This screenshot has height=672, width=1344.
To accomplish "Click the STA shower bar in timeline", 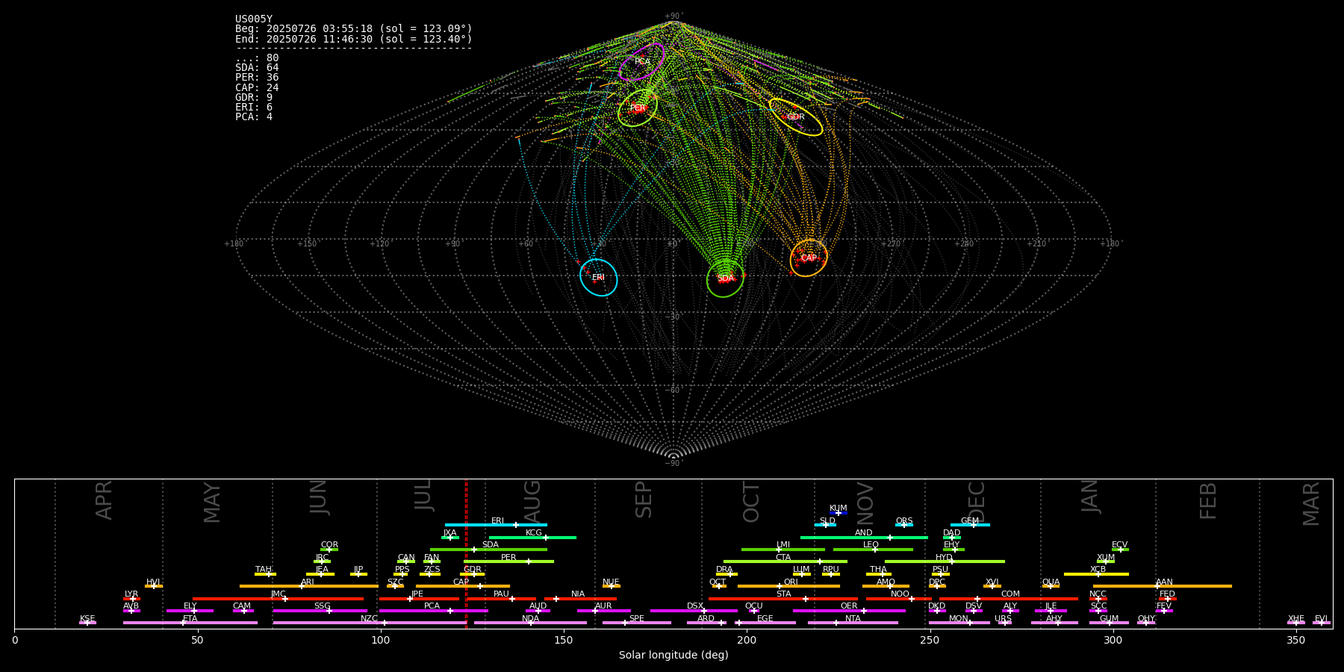I will (783, 599).
